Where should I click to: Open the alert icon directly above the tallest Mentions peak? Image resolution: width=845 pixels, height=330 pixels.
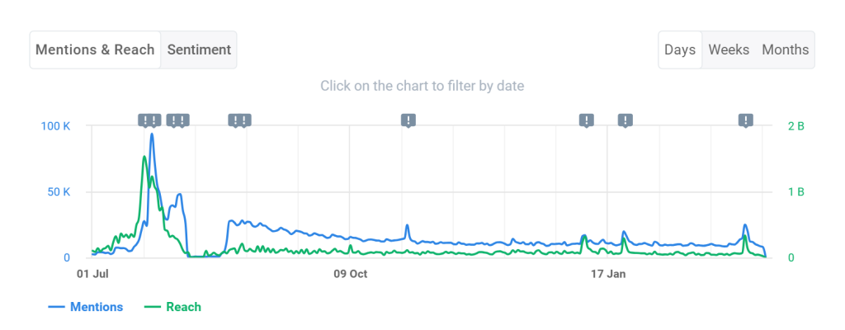coord(154,120)
